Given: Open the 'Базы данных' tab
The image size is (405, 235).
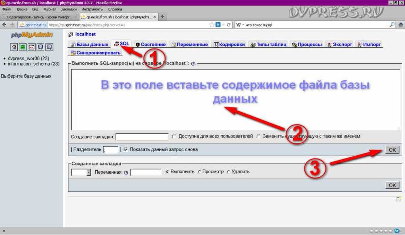Looking at the screenshot, I should pos(89,45).
